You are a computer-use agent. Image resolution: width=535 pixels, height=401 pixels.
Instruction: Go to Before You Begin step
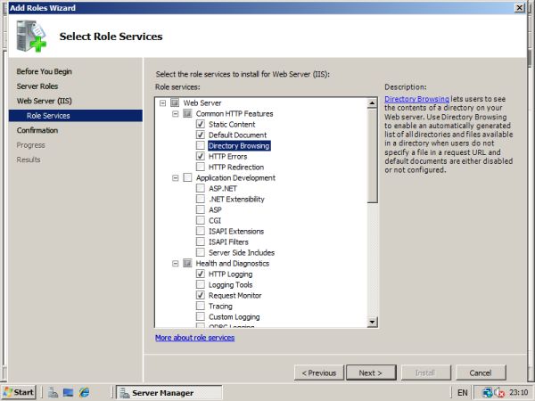click(44, 71)
